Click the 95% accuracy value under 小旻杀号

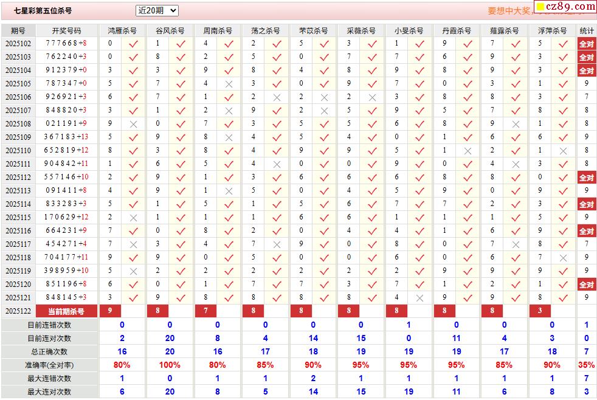[x=409, y=365]
